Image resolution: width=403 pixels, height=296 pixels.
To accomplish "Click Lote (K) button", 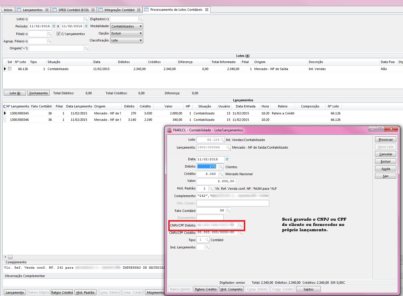I will coord(15,93).
